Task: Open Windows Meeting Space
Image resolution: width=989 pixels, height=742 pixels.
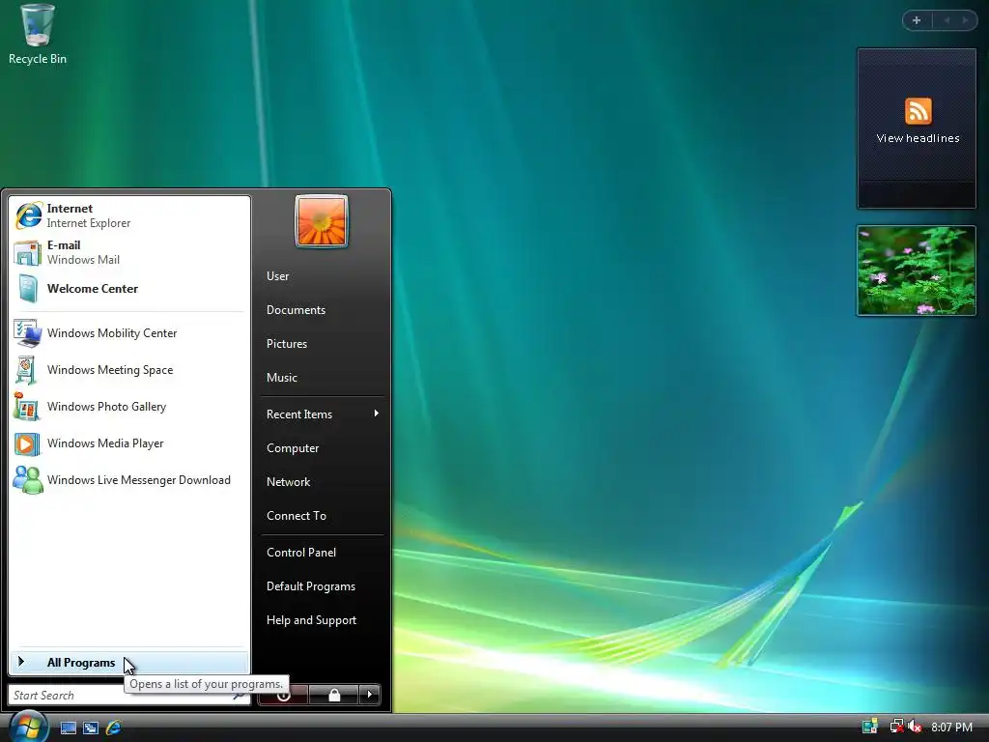Action: 129,370
